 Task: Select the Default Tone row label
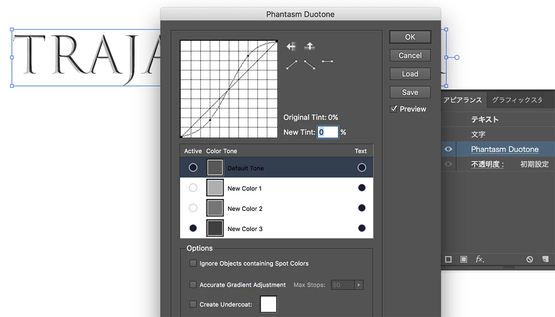[245, 168]
